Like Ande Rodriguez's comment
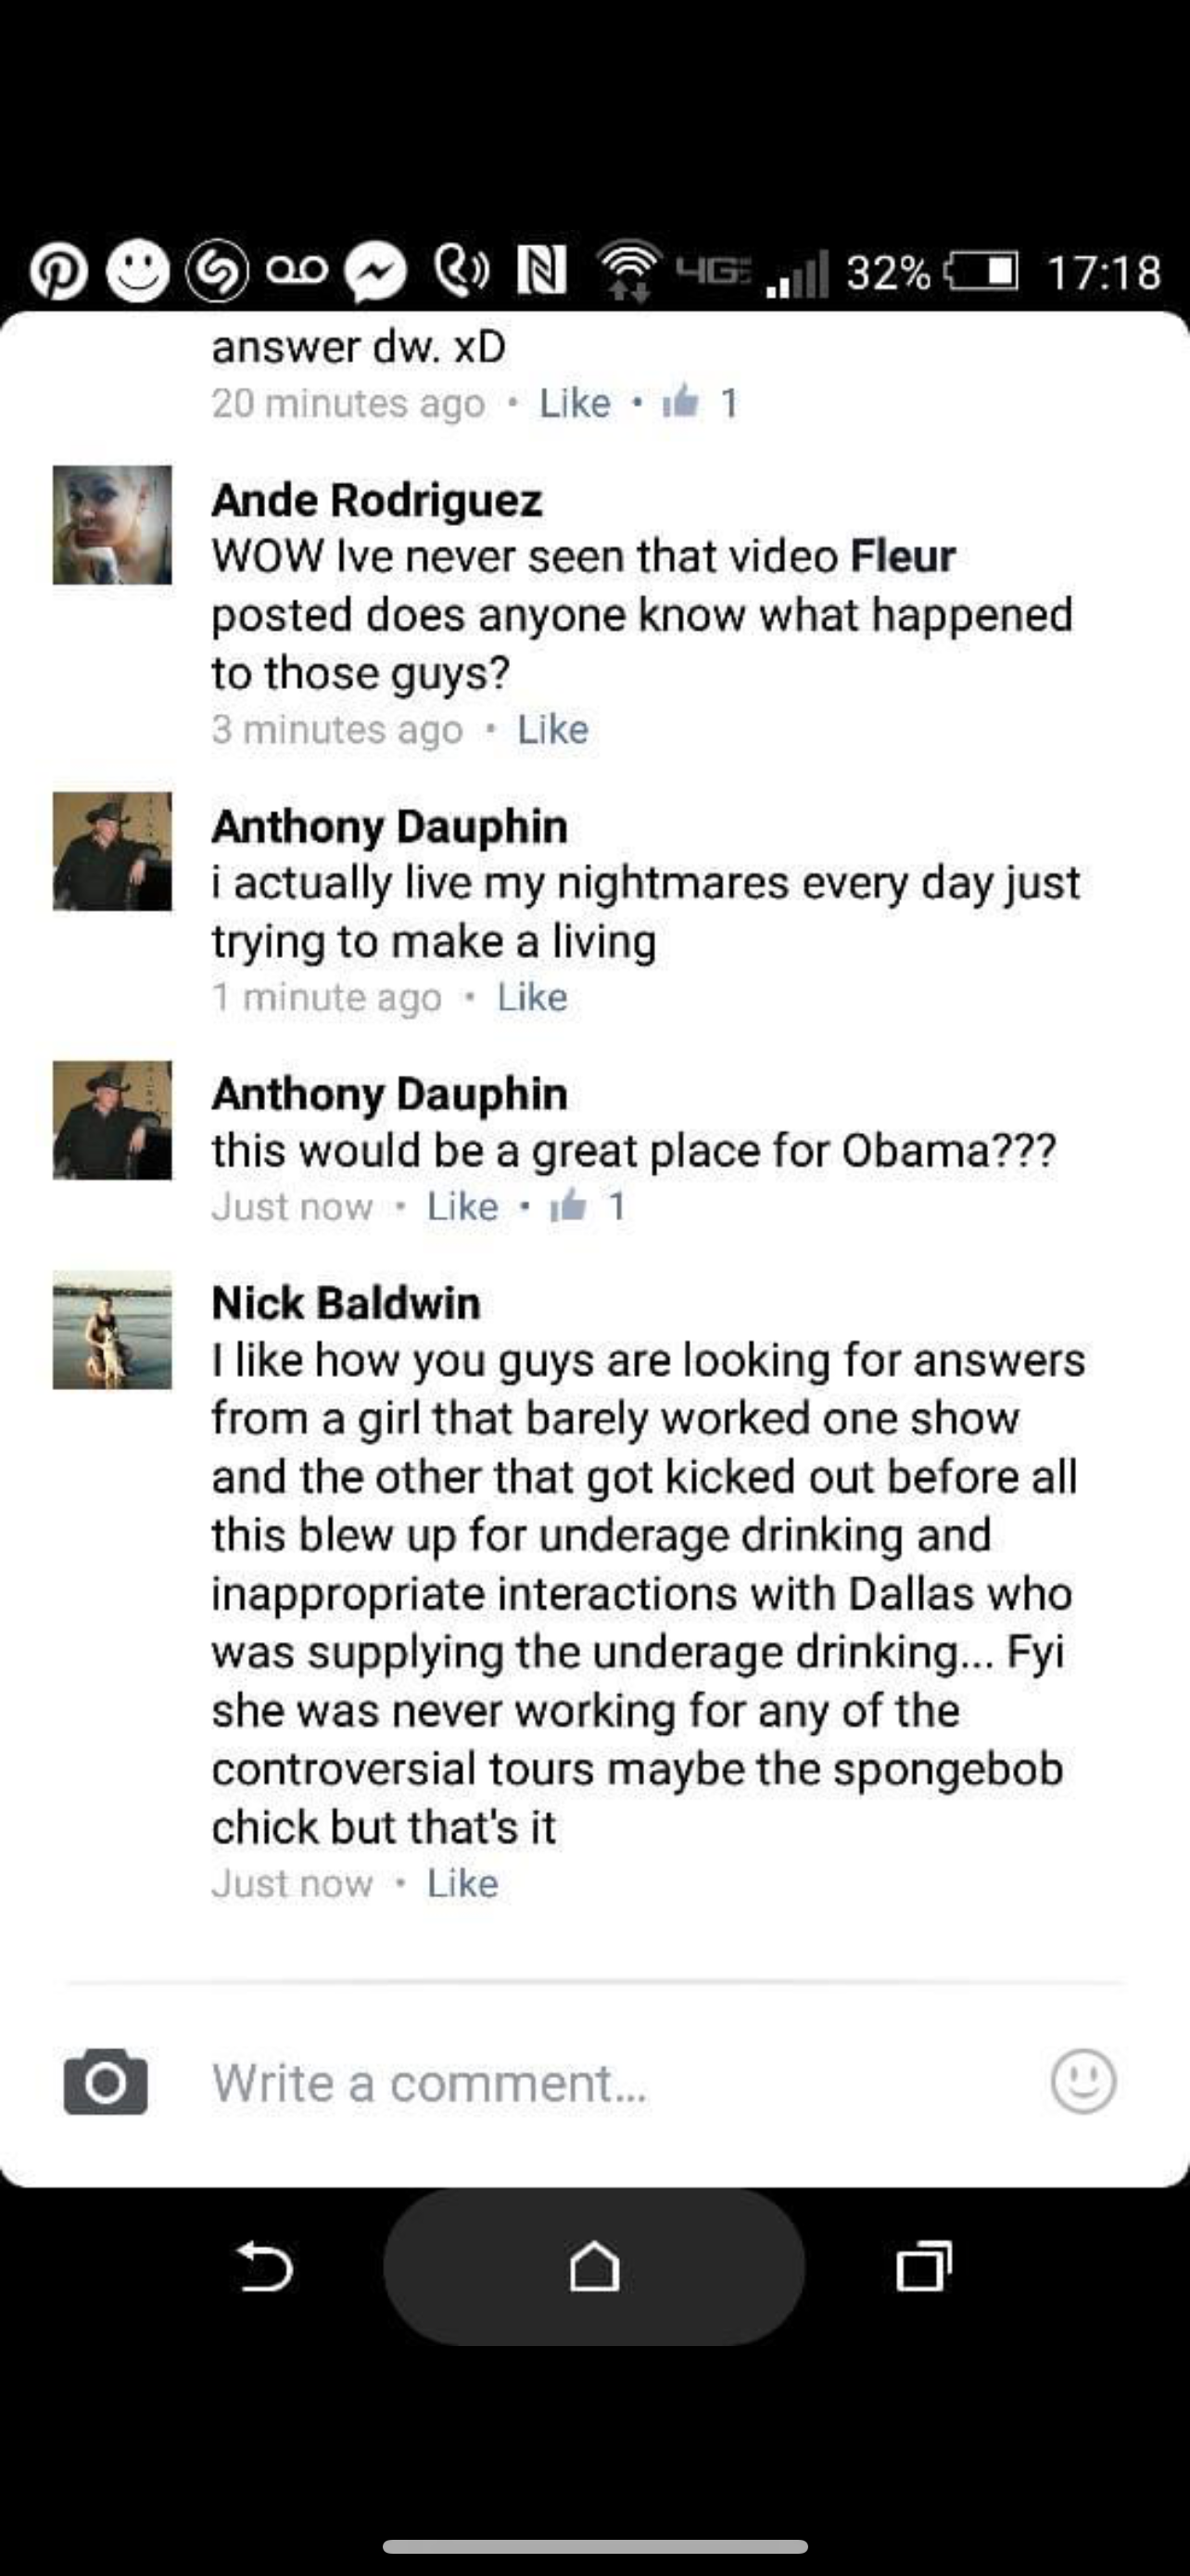Screen dimensions: 1190x2576 [x=552, y=730]
